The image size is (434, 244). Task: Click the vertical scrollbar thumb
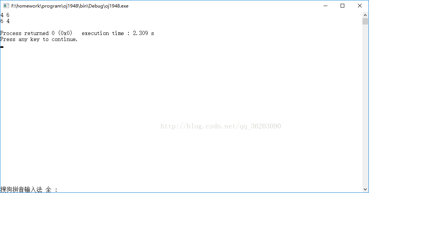365,21
